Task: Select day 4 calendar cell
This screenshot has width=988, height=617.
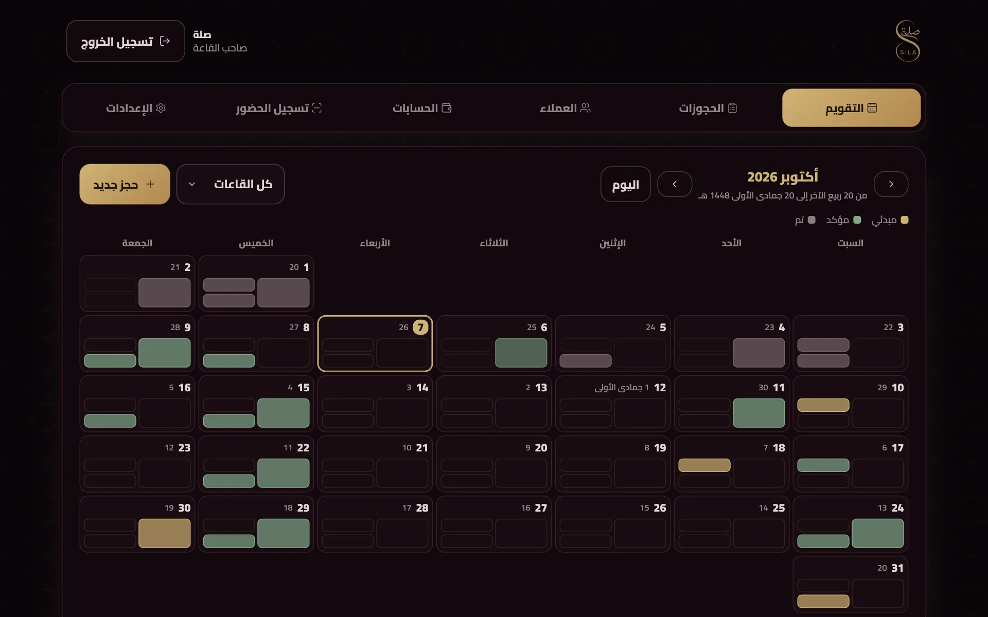Action: [x=732, y=343]
